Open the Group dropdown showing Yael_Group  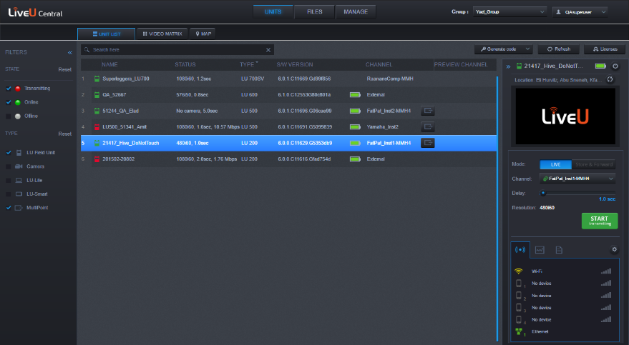509,12
